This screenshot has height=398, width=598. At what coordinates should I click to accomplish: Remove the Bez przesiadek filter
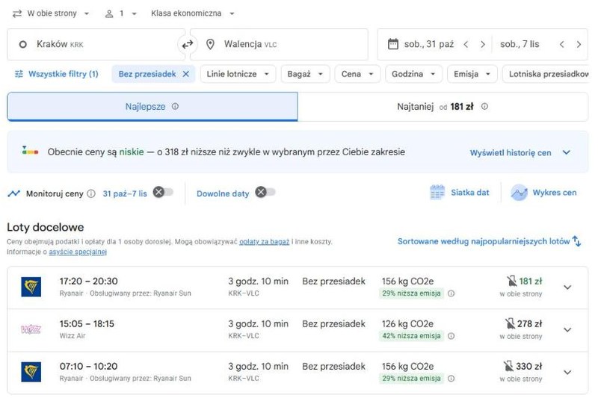[x=185, y=74]
